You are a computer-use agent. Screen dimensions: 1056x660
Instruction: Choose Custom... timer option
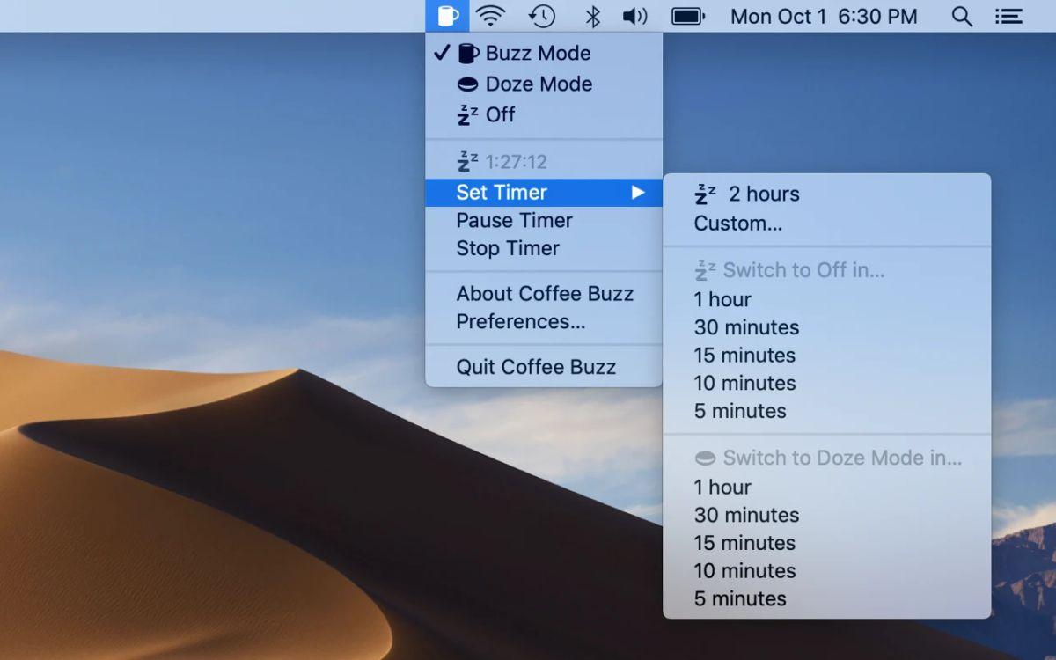737,224
